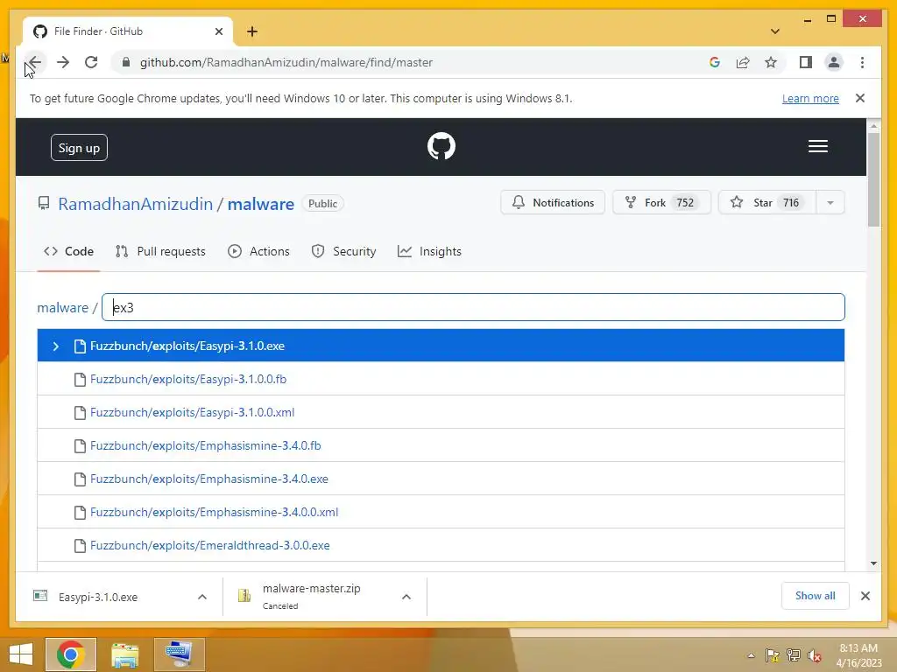Open Fuzzbunch/exploits/Easypi-3.1.0.0.fb result
This screenshot has width=897, height=672.
coord(441,379)
